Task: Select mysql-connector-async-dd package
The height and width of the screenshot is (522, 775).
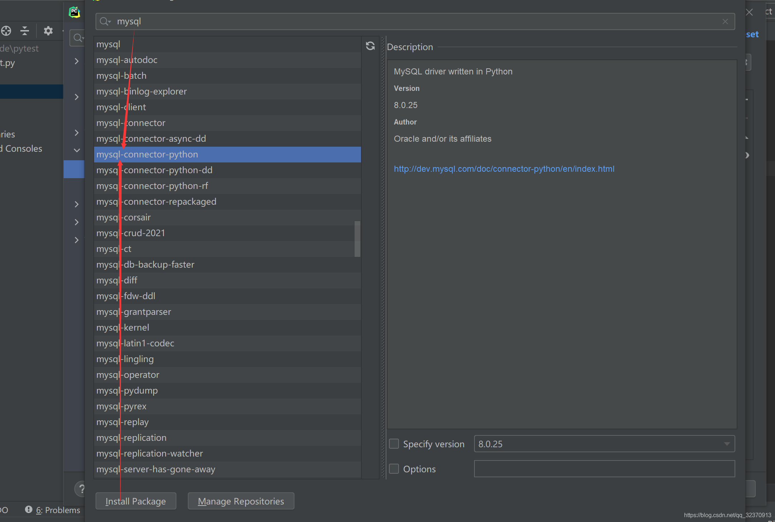Action: (228, 139)
